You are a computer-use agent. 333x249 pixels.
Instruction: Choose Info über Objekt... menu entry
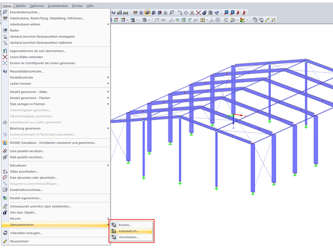pyautogui.click(x=56, y=212)
